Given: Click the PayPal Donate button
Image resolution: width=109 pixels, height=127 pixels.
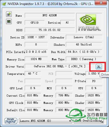Looking at the screenshot, I should [x=11, y=121].
